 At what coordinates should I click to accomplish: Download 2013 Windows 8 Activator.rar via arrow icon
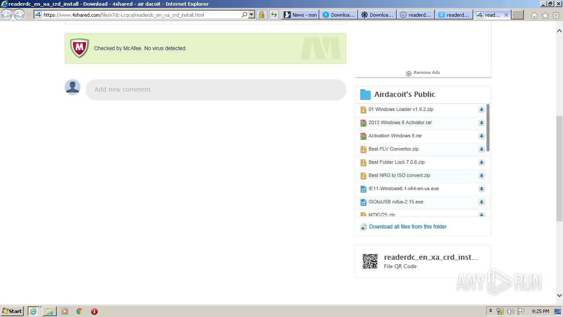481,123
